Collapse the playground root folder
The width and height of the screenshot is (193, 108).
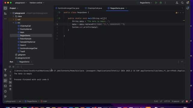click(x=11, y=13)
